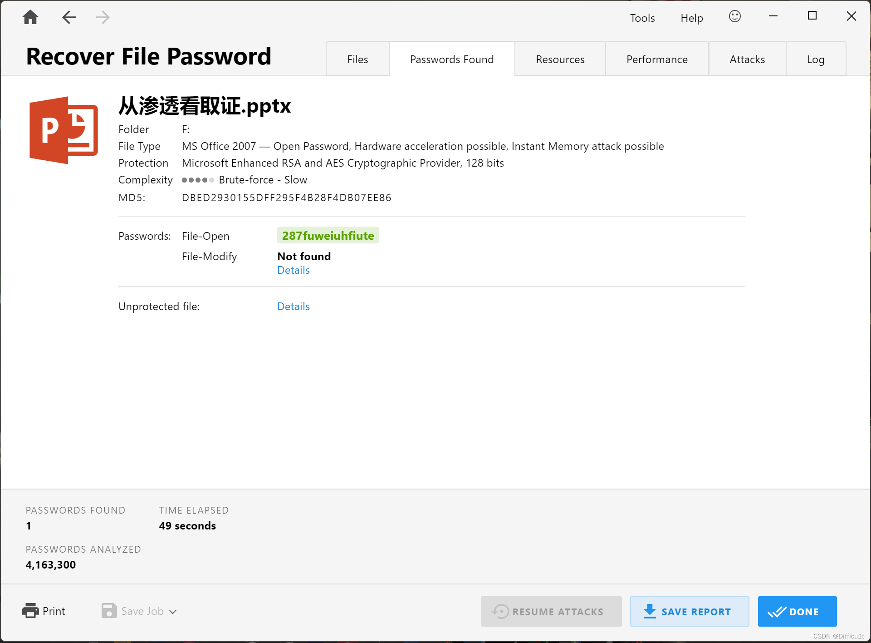Open the Tools menu

[642, 18]
